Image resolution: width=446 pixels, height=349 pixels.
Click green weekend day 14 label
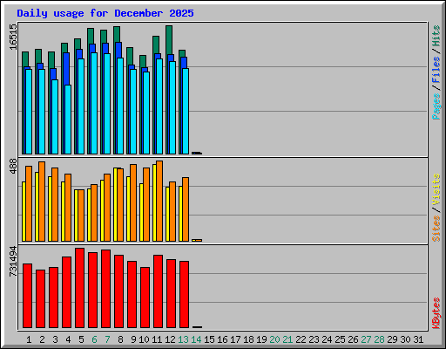coord(196,339)
